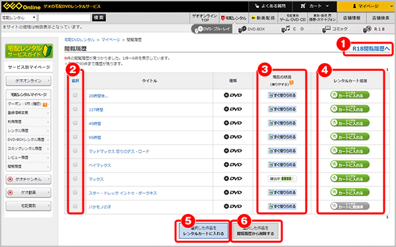Click the coupon help icon in sidebar
Image resolution: width=396 pixels, height=247 pixels.
[45, 104]
